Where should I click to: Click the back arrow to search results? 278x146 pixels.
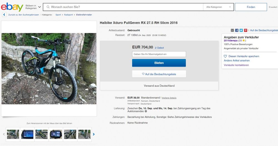pyautogui.click(x=4, y=14)
